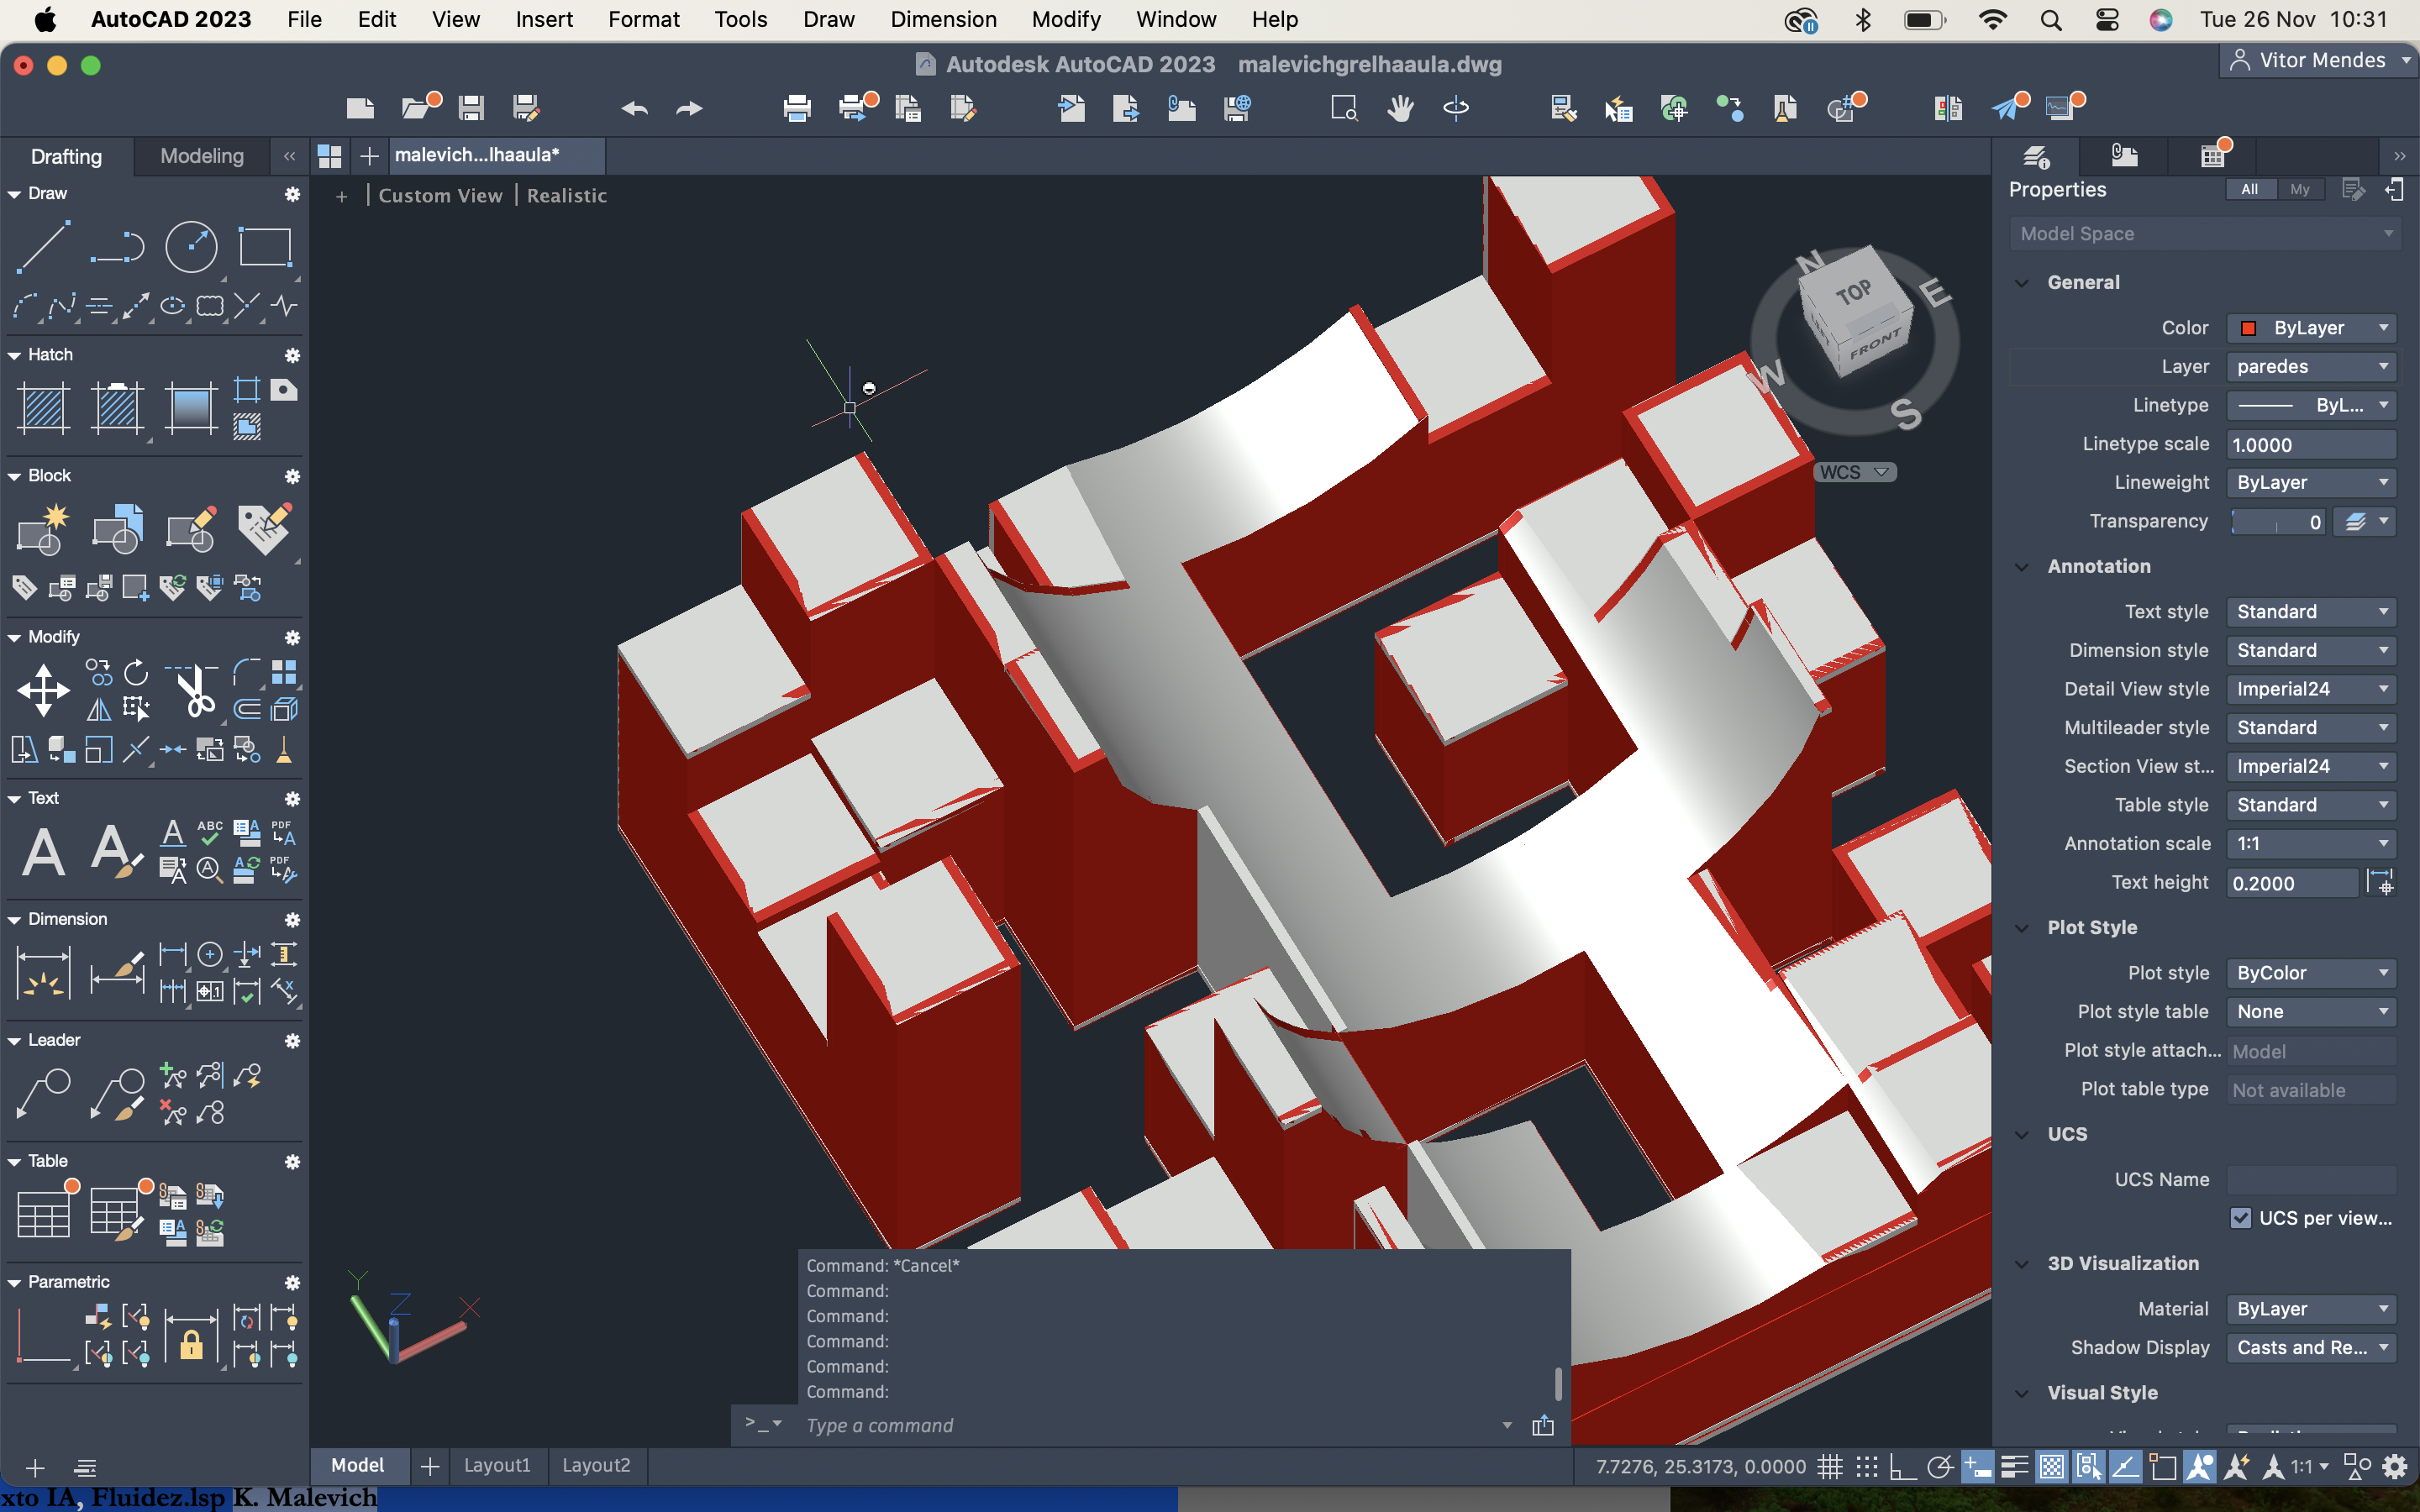Click Custom View viewport label

click(x=440, y=195)
